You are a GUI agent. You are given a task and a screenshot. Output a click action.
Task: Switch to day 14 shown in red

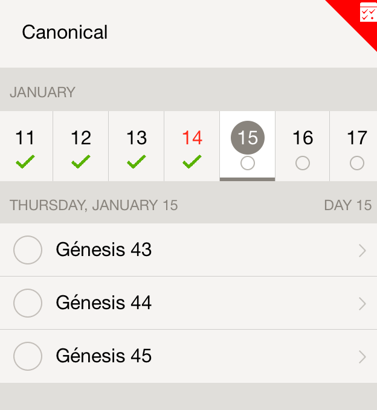[x=192, y=138]
